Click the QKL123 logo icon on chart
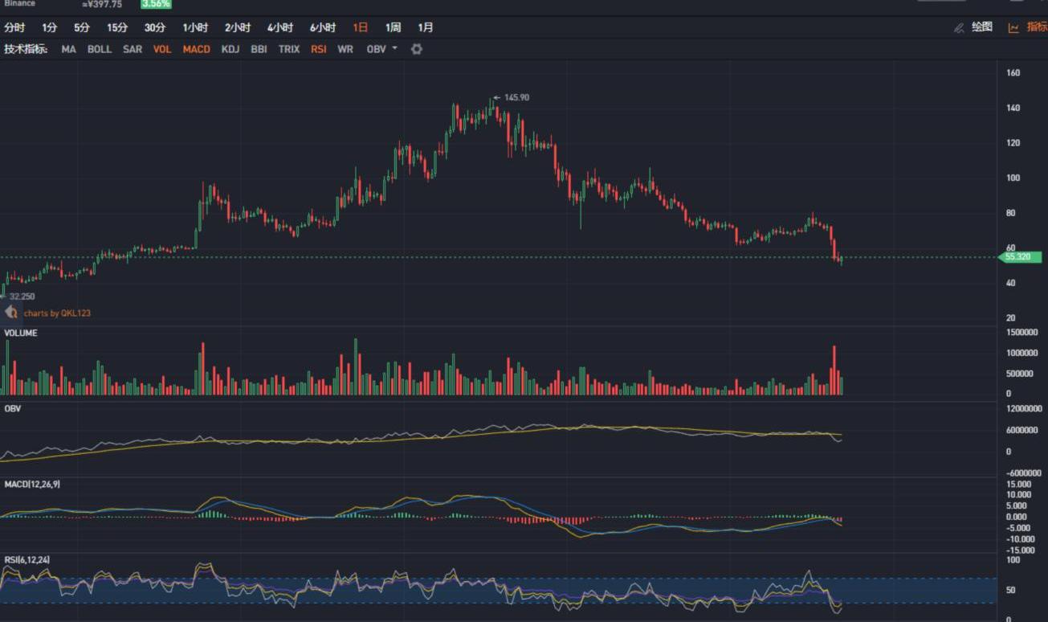This screenshot has width=1048, height=622. tap(11, 313)
